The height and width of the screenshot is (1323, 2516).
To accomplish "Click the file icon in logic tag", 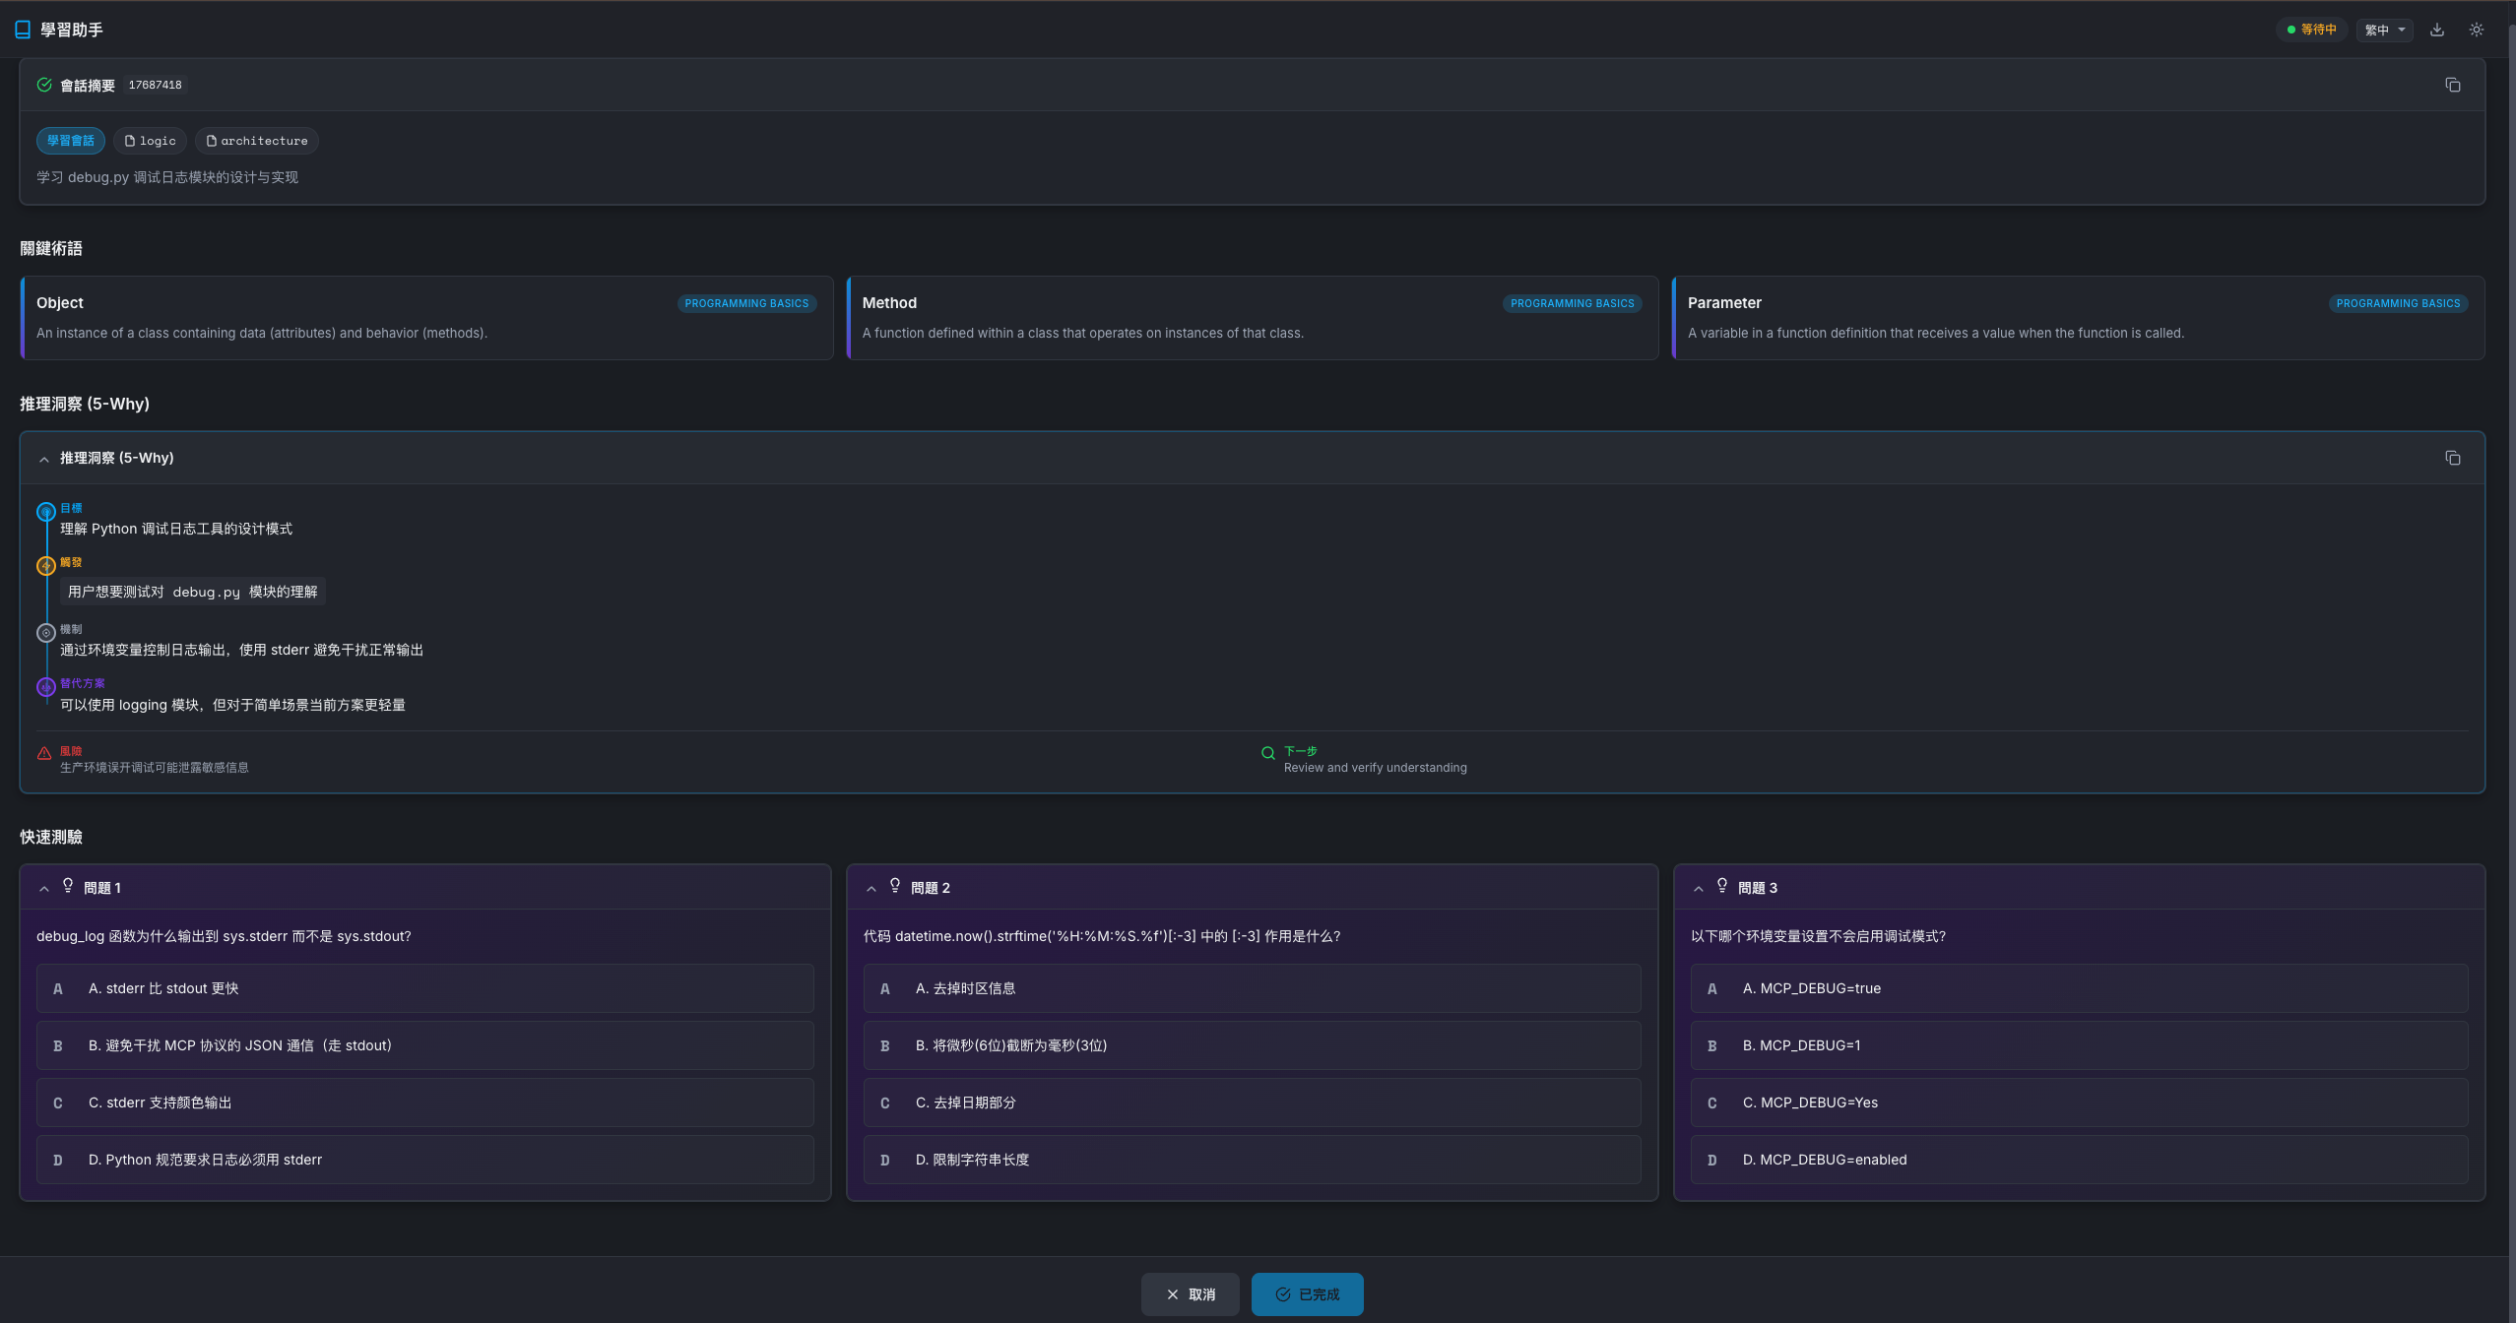I will (x=130, y=141).
